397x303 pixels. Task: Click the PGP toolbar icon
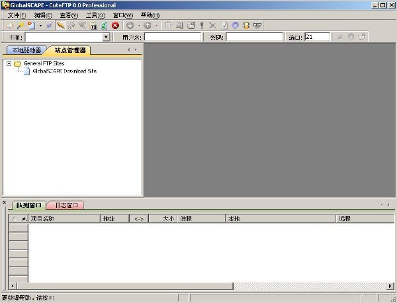pyautogui.click(x=257, y=26)
